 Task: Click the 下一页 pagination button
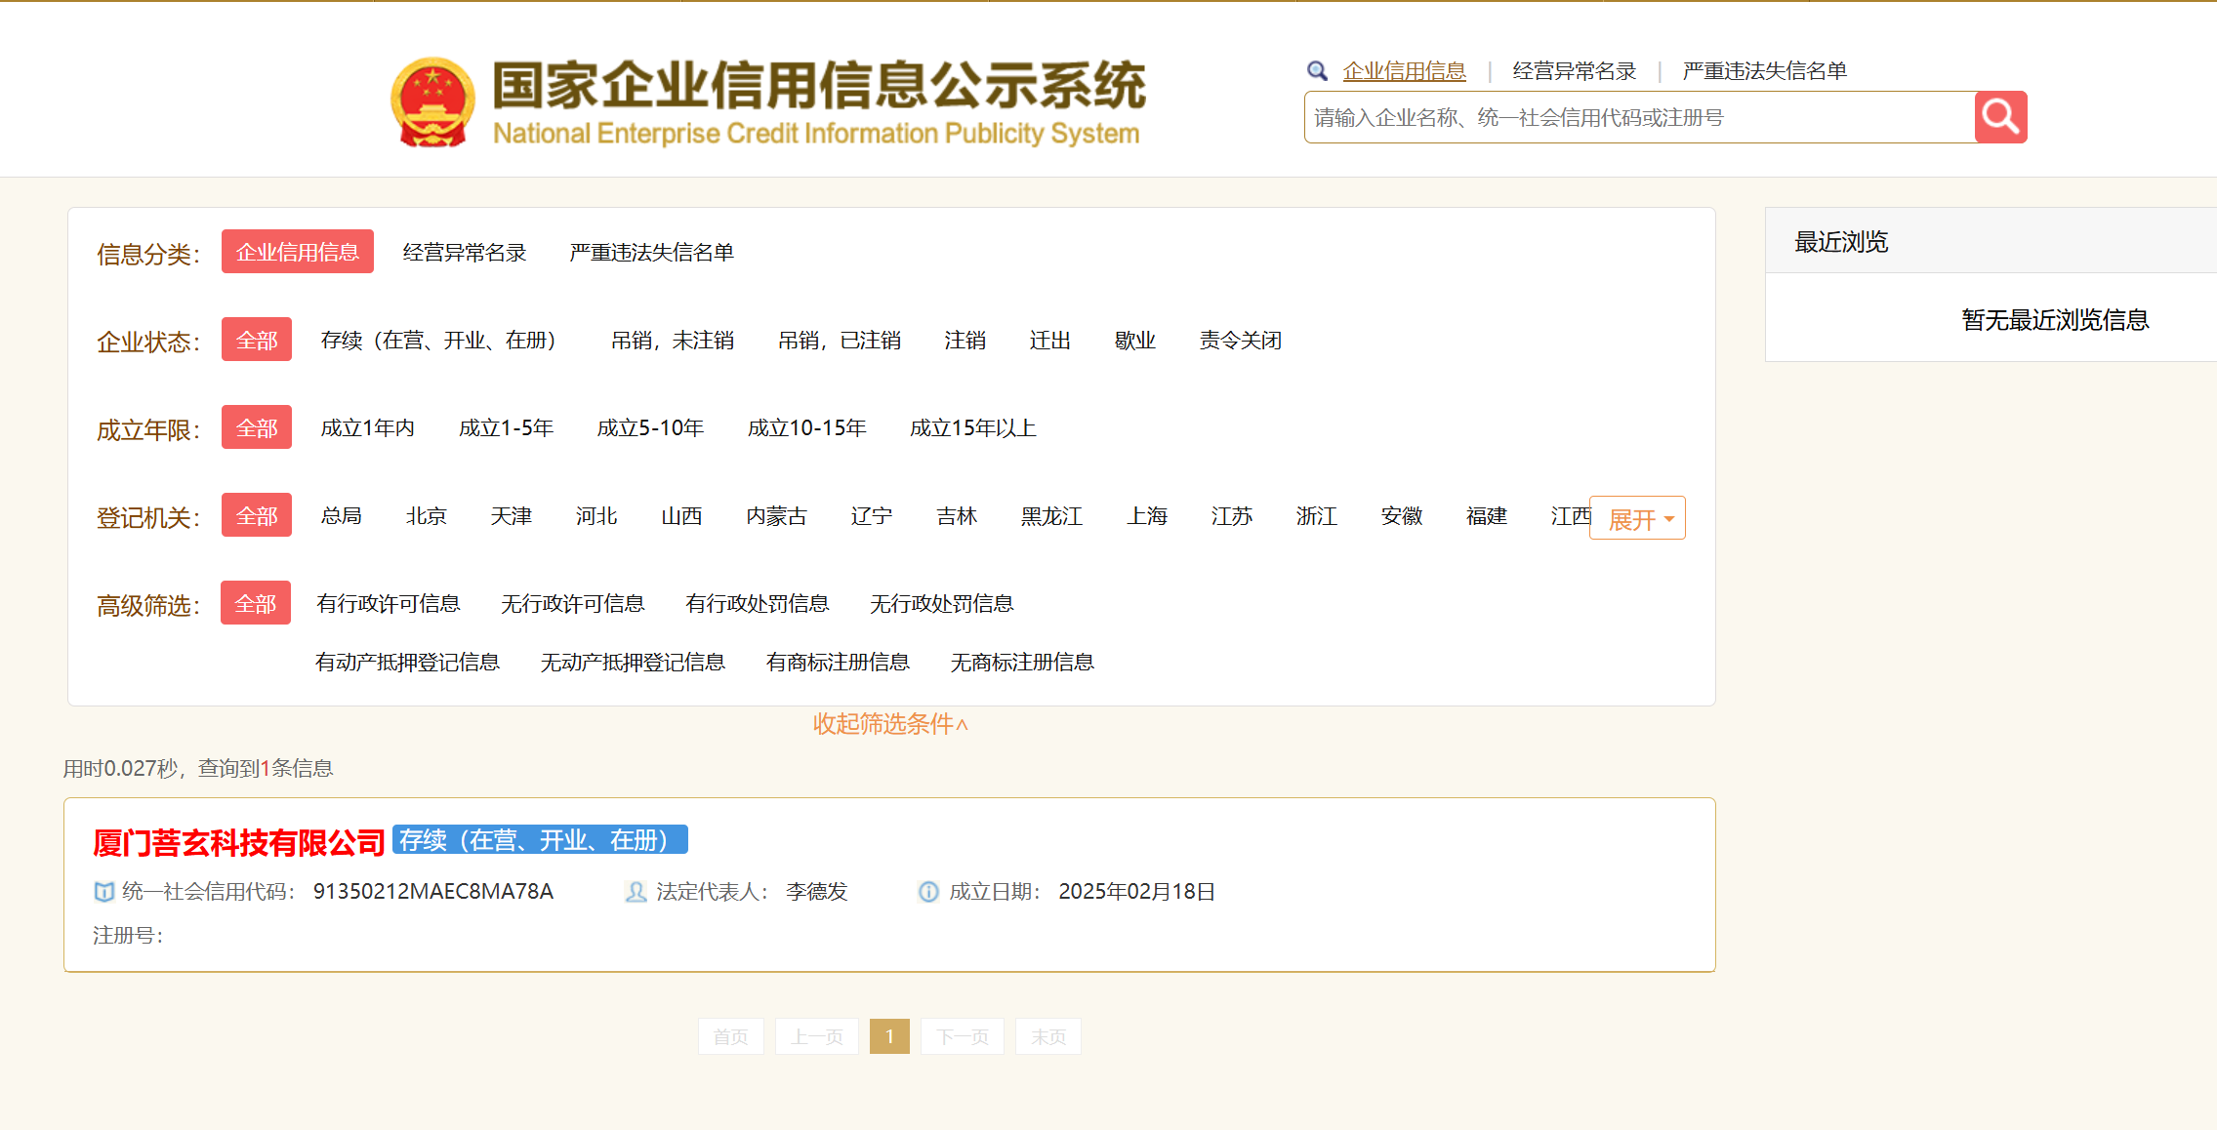[x=962, y=1036]
